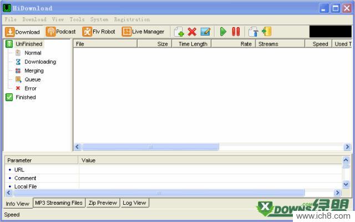355x222 pixels.
Task: Click the red X delete task icon
Action: pos(192,32)
